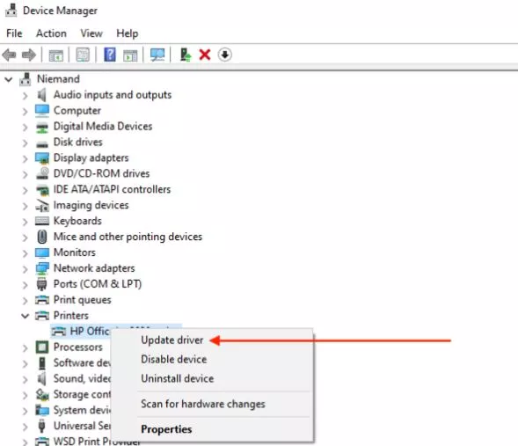Click the IDE ATA/ATAPI controllers icon

click(42, 190)
